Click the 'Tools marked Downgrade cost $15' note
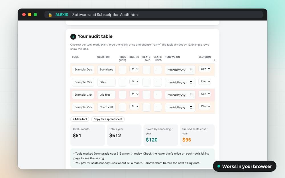 click(x=141, y=156)
